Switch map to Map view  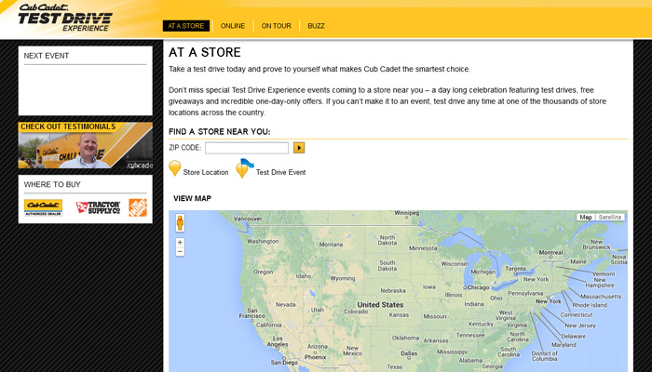(586, 217)
